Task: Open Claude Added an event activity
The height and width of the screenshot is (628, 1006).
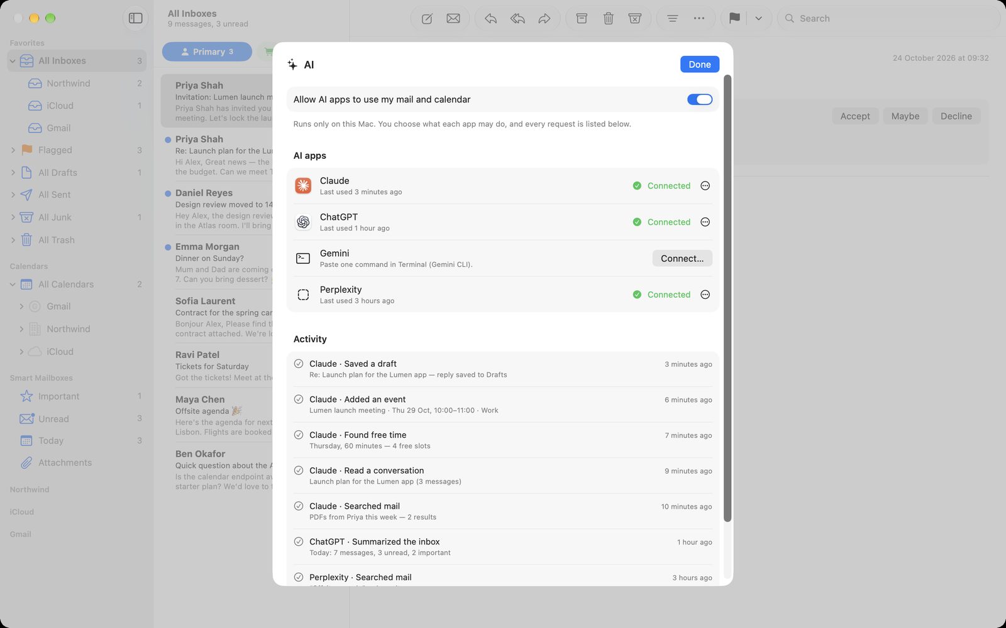Action: 503,404
